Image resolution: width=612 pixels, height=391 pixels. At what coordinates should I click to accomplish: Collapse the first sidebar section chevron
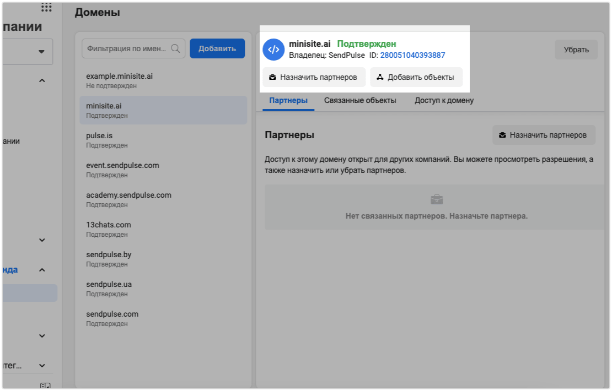click(42, 81)
